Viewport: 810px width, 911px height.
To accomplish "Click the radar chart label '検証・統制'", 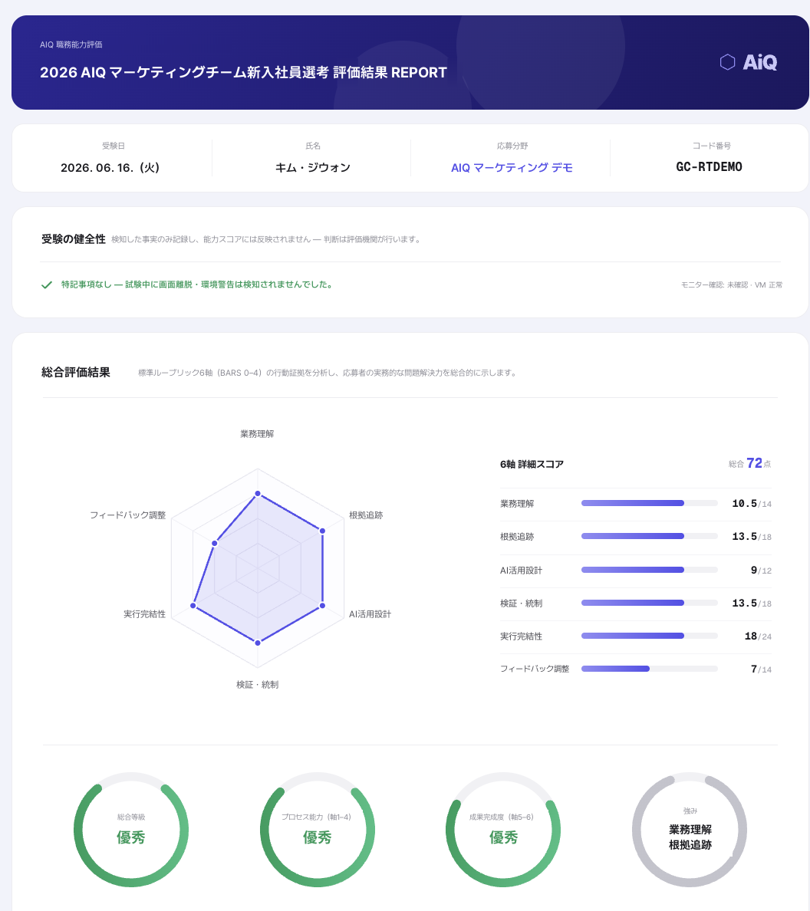I will click(258, 685).
